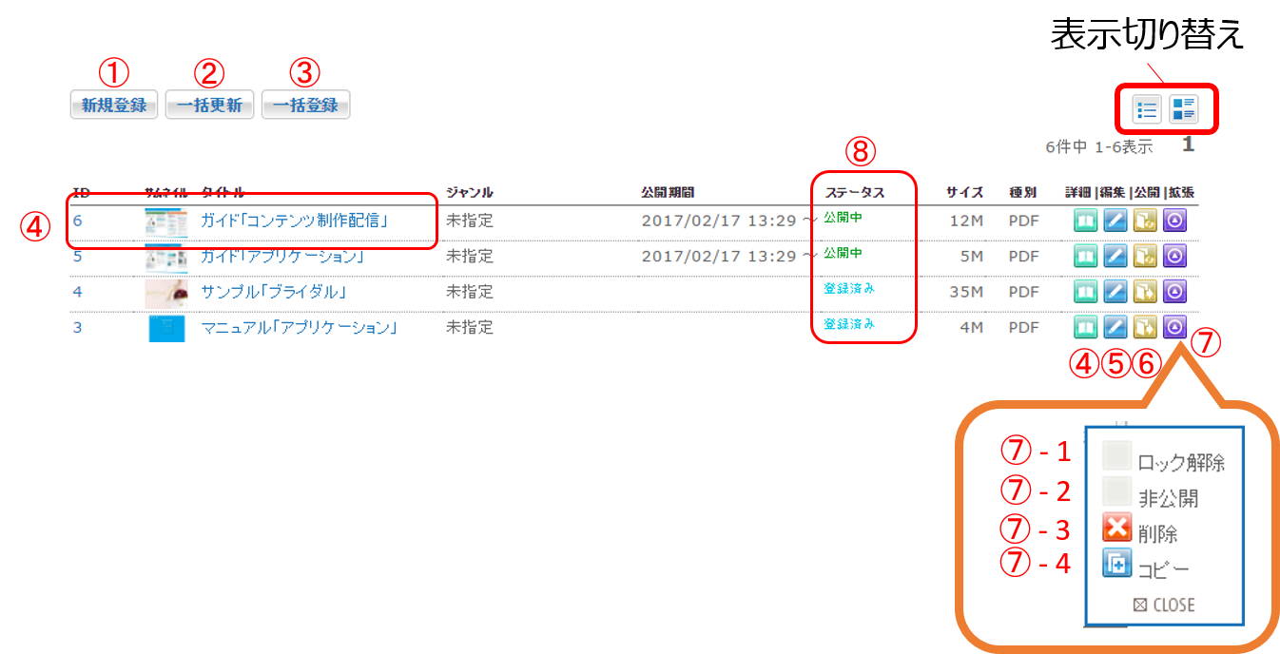Select ロック解除 in the popup menu
Viewport: 1280px width, 654px height.
click(1180, 463)
